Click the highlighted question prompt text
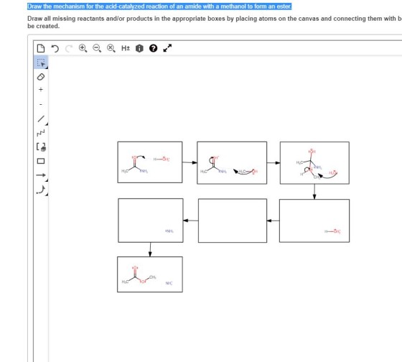 pyautogui.click(x=159, y=6)
